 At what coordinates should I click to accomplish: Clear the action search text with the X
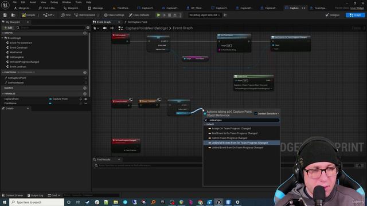coord(206,120)
